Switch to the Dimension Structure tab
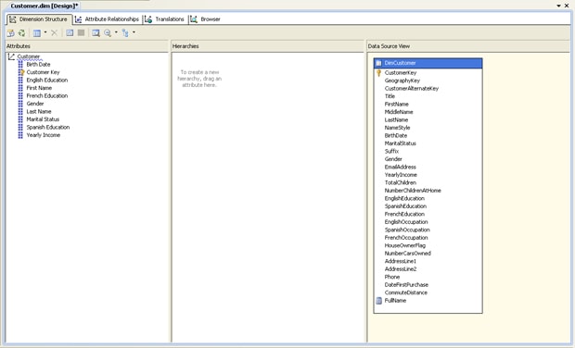 39,19
